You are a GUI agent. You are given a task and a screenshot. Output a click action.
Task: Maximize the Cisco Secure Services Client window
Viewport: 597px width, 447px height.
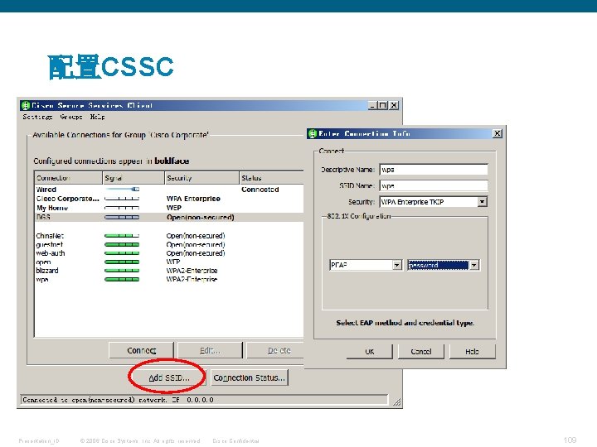tap(382, 105)
